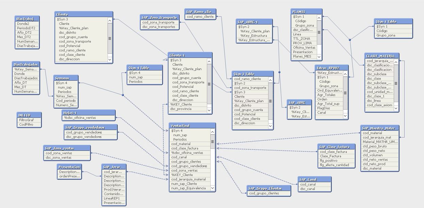424x208 pixels.
Task: Select the SAP_Zona_ventas table header
Action: pos(67,148)
